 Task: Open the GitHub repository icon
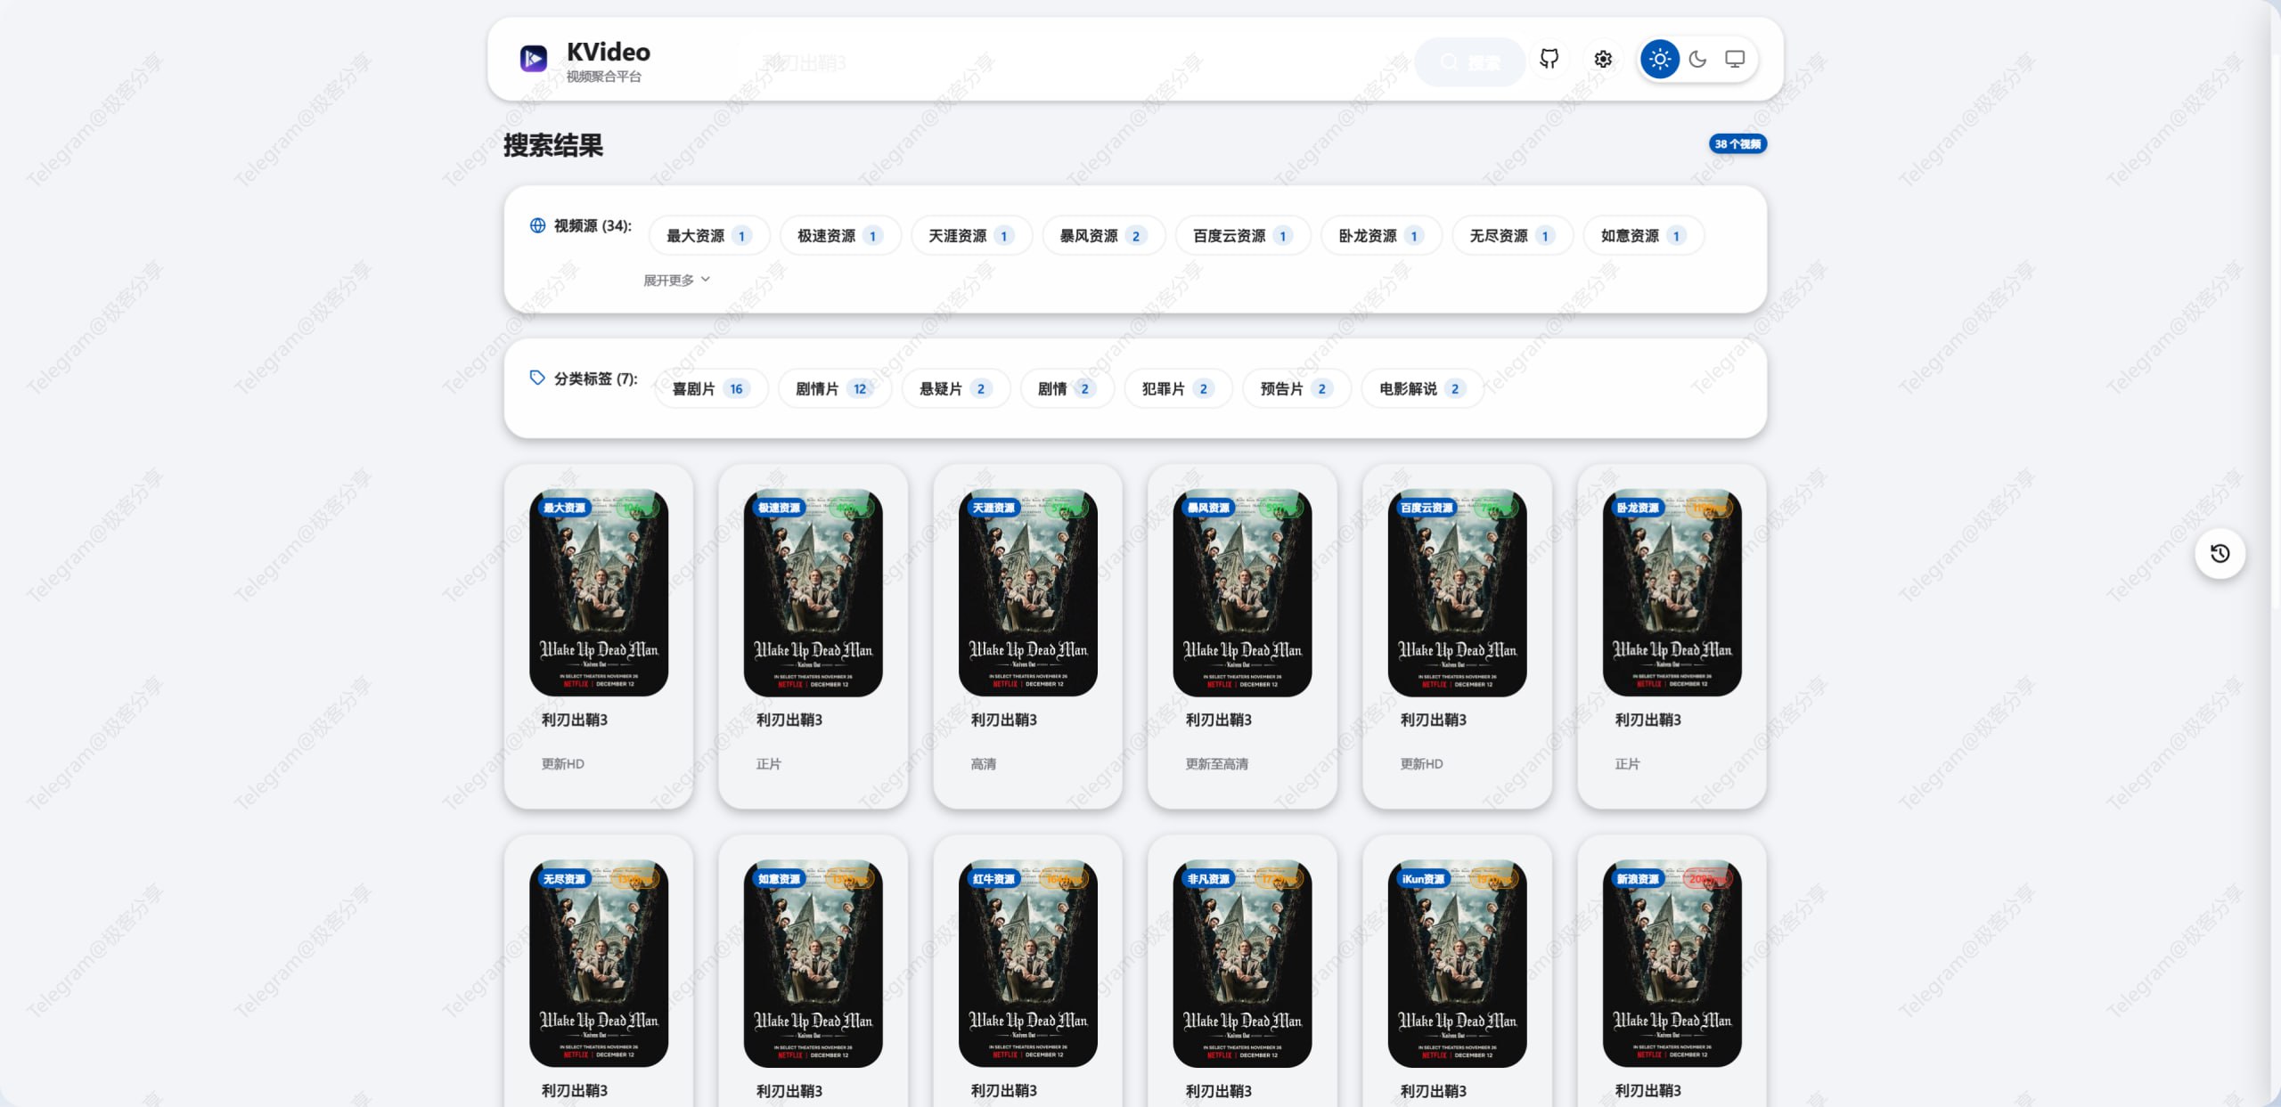(x=1549, y=59)
